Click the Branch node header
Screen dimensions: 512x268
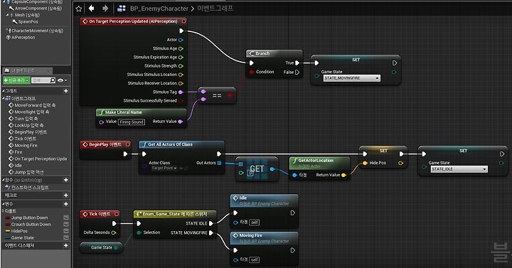coord(274,53)
